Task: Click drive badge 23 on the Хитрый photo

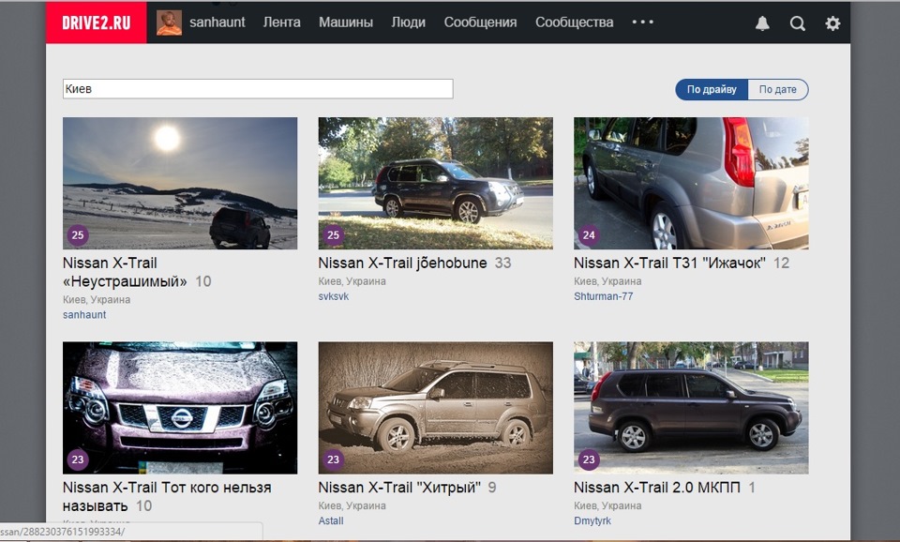Action: 334,459
